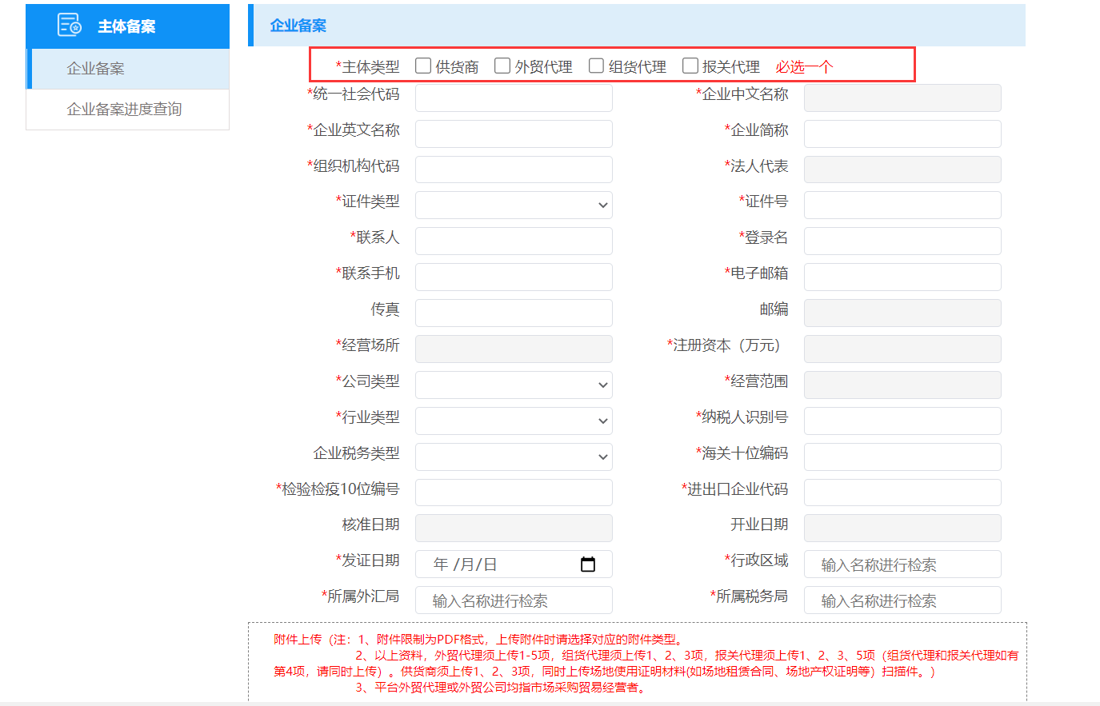This screenshot has height=706, width=1100.
Task: Check the 报关代理 checkbox
Action: pos(690,66)
